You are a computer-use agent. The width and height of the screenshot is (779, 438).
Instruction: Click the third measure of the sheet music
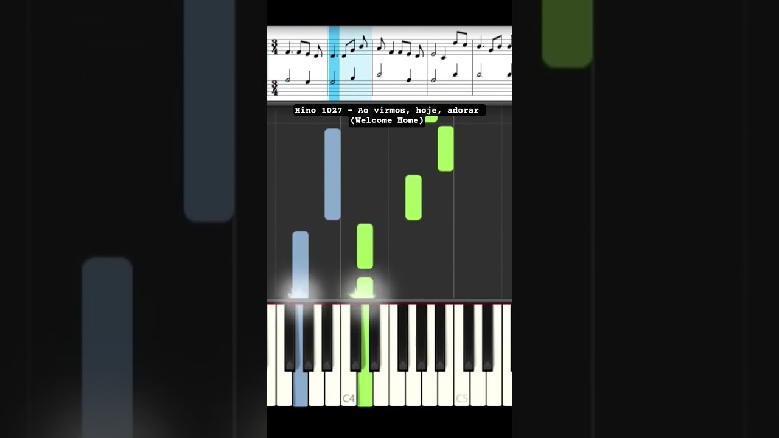coord(400,63)
